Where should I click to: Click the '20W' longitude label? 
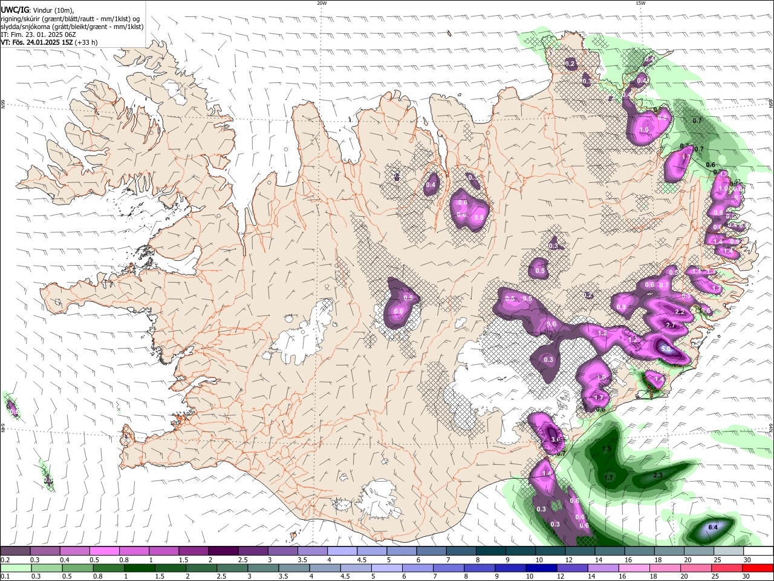point(322,3)
